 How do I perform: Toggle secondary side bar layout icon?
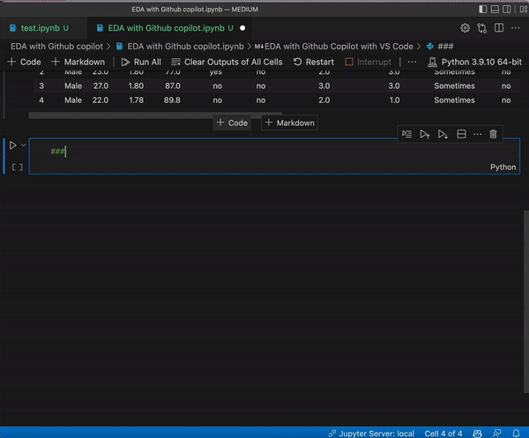pyautogui.click(x=506, y=9)
